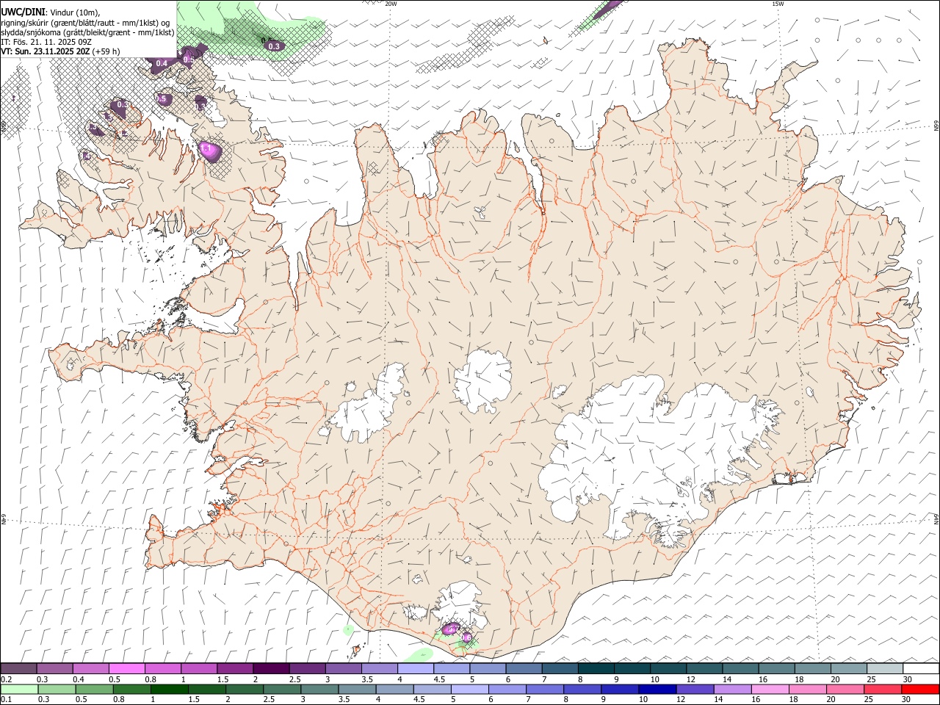The width and height of the screenshot is (940, 705).
Task: Click bottom-row legend swatch between 0.1 and 0.3
Action: pos(19,690)
